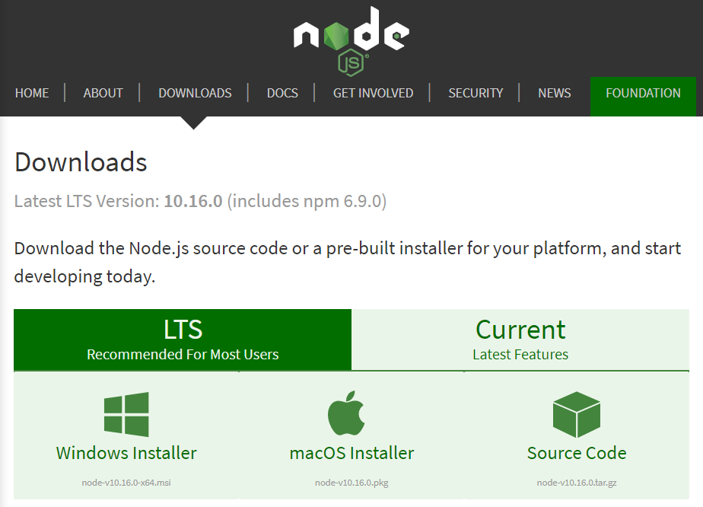Go to the HOME navigation item
The image size is (703, 507).
(x=32, y=93)
